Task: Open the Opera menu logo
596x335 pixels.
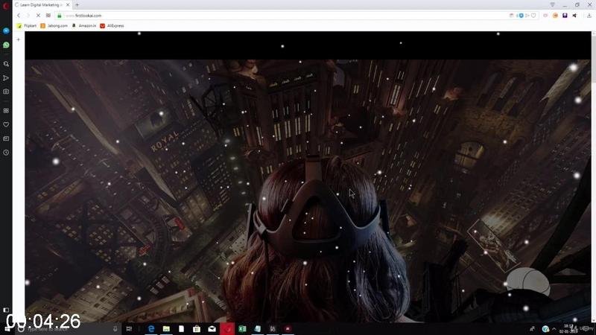Action: pos(6,5)
